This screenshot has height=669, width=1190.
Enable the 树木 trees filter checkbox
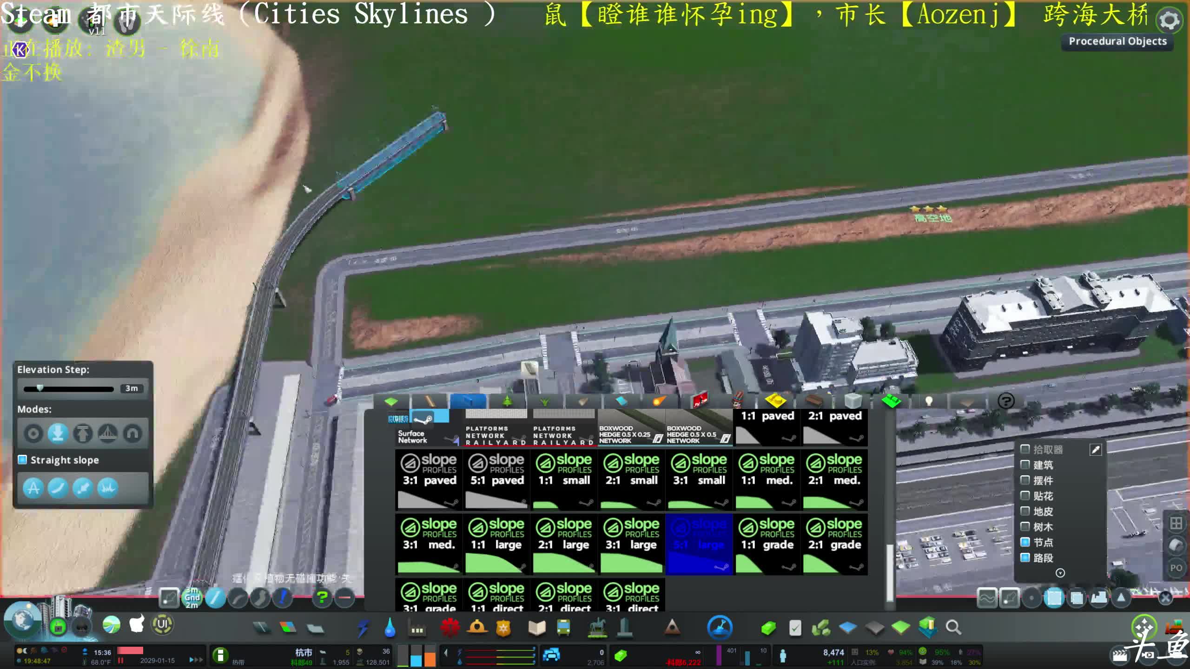click(x=1025, y=526)
